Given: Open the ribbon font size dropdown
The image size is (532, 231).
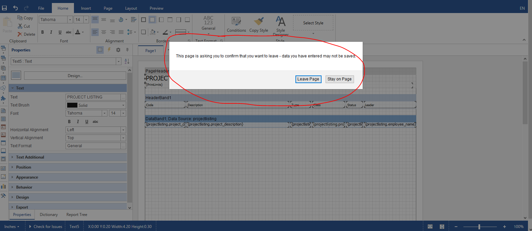Looking at the screenshot, I should click(x=86, y=20).
